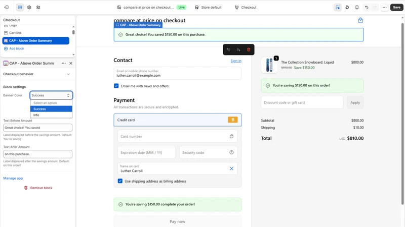The height and width of the screenshot is (227, 405).
Task: Redo the last change
Action: click(375, 7)
